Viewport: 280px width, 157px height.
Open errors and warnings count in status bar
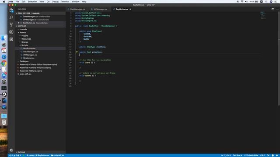click(15, 155)
